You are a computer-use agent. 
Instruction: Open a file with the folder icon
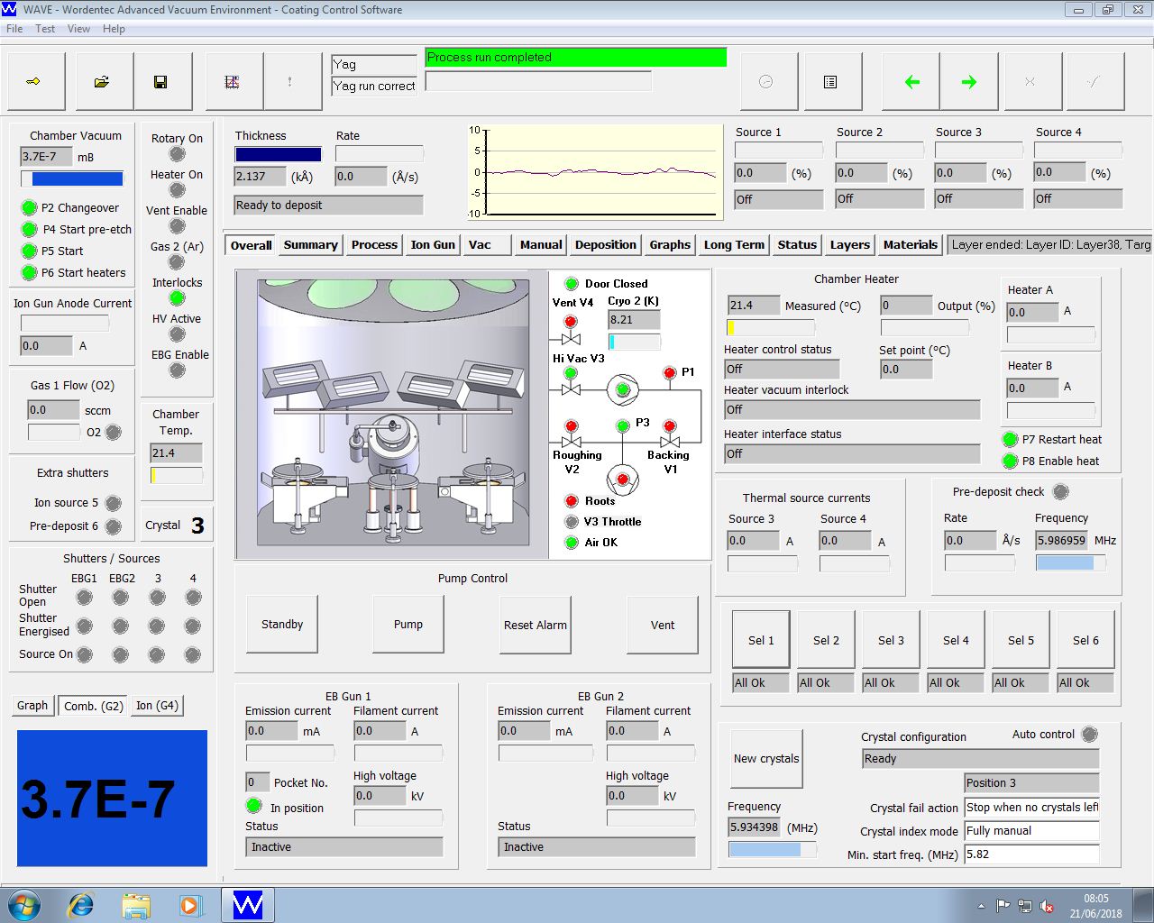tap(102, 82)
